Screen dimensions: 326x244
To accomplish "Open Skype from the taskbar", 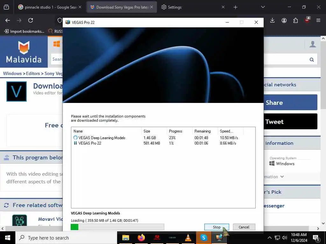I will 204,238.
